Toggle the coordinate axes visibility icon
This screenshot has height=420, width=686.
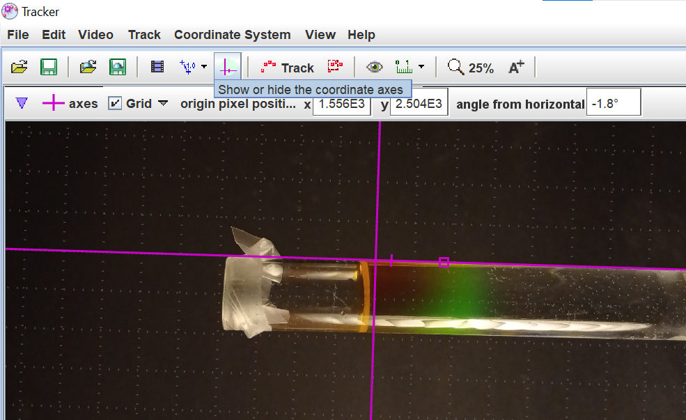point(228,66)
